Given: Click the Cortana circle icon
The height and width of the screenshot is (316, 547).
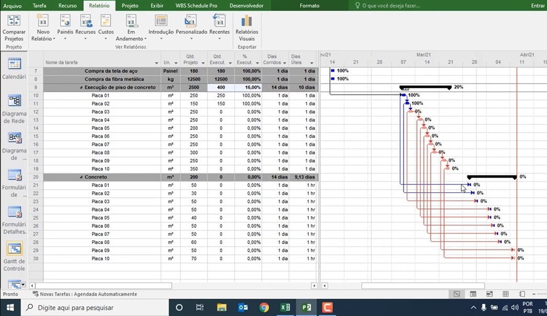Looking at the screenshot, I should [x=179, y=307].
